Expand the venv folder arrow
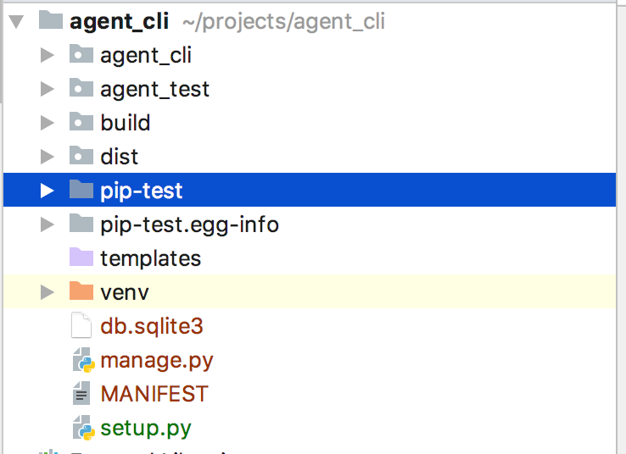The height and width of the screenshot is (454, 626). (x=48, y=292)
